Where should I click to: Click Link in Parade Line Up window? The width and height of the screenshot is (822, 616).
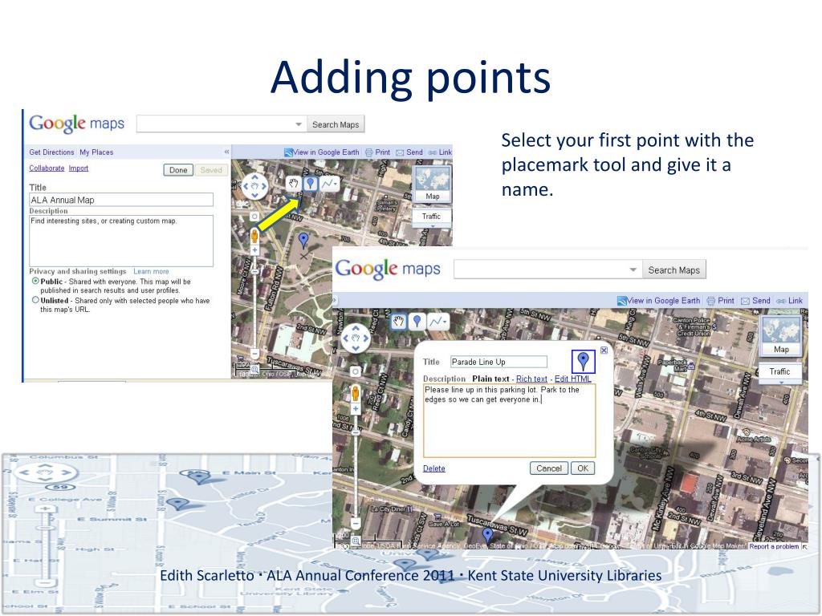(x=790, y=301)
